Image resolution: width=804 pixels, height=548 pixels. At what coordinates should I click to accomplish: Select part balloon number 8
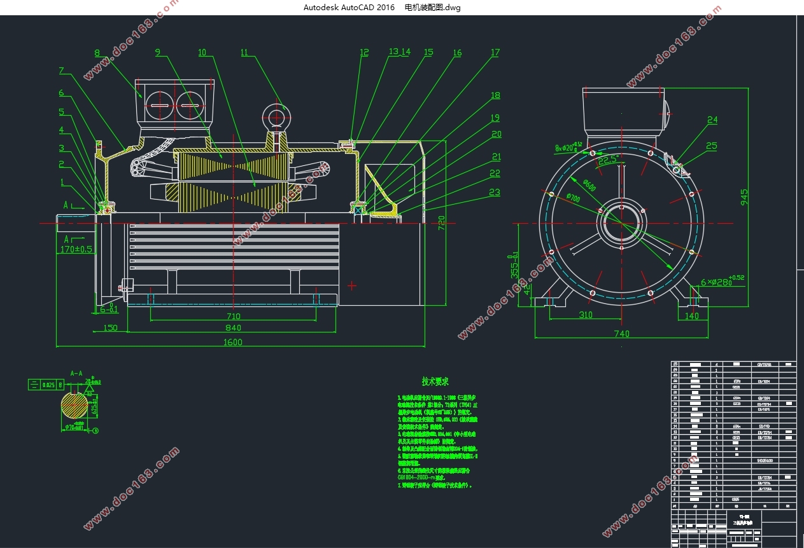(x=97, y=53)
